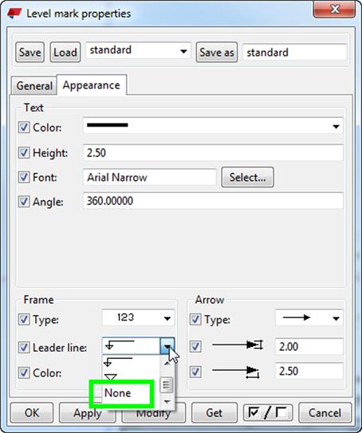Toggle the Arrow Type checkbox
Image resolution: width=362 pixels, height=433 pixels.
point(195,320)
